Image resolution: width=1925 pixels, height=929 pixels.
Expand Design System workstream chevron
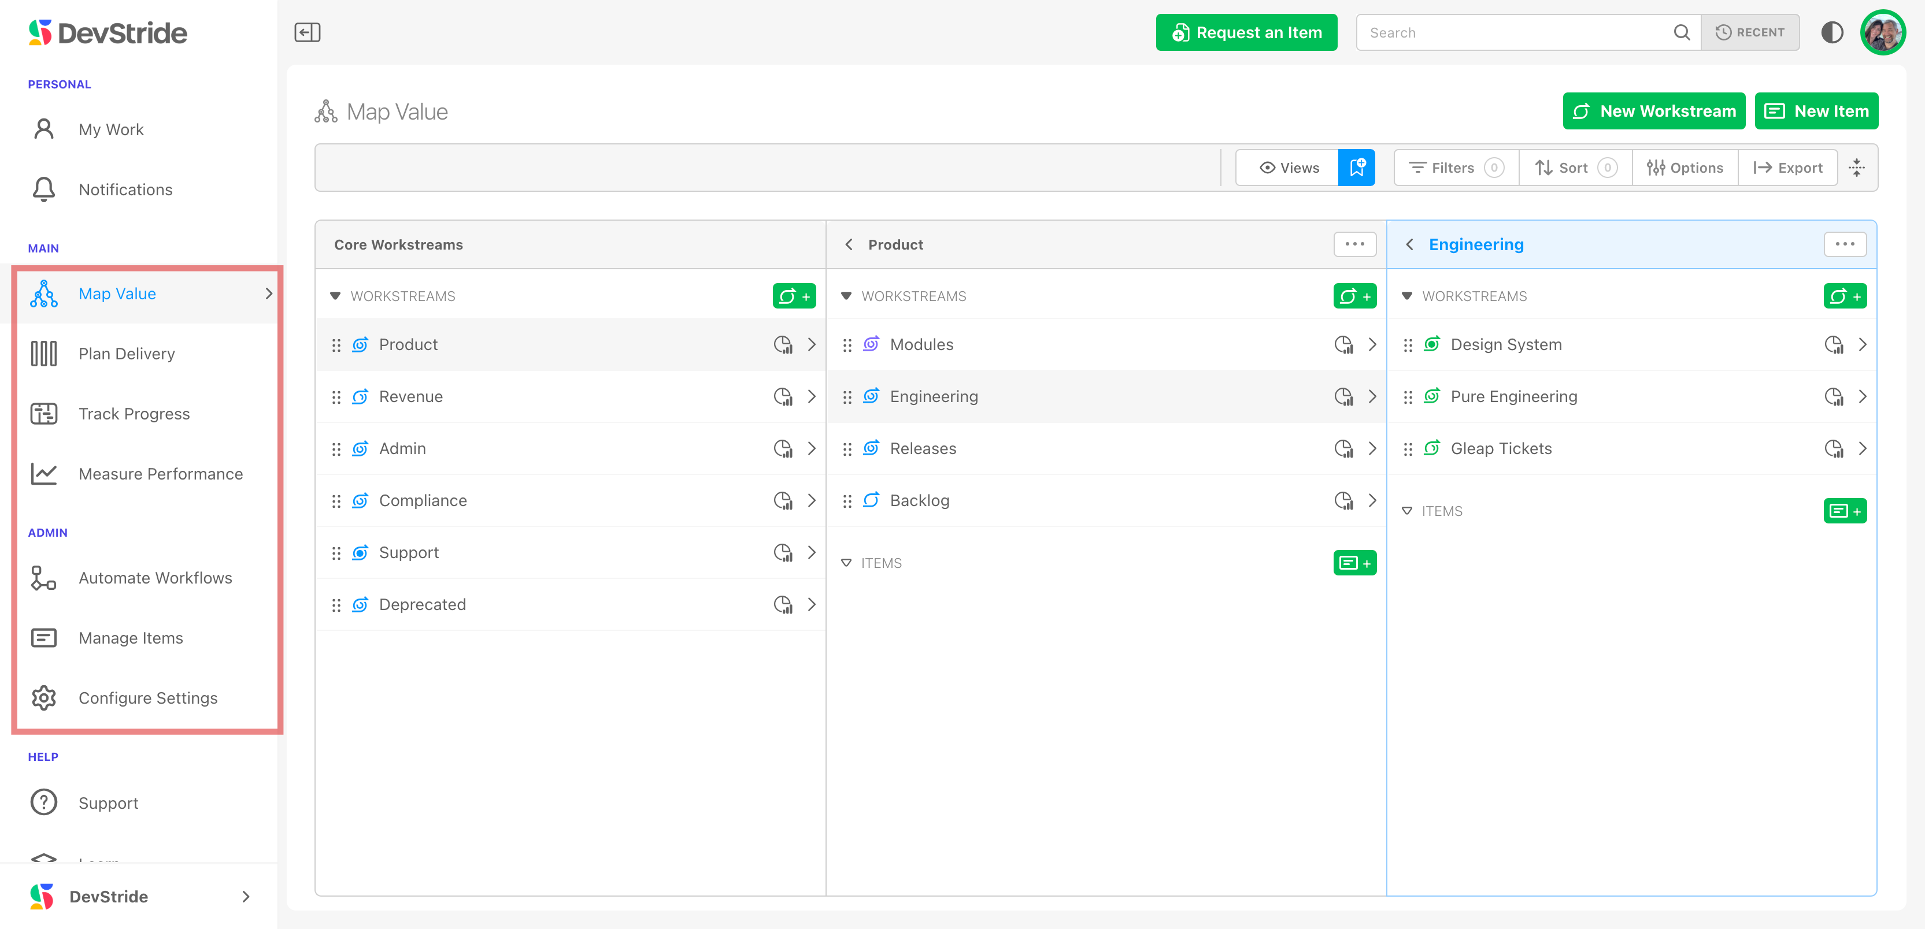(1862, 344)
